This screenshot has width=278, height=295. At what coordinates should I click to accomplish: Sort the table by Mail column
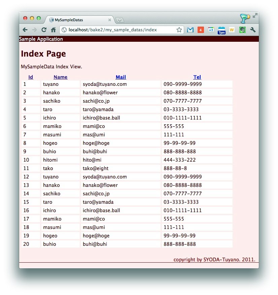(x=121, y=77)
